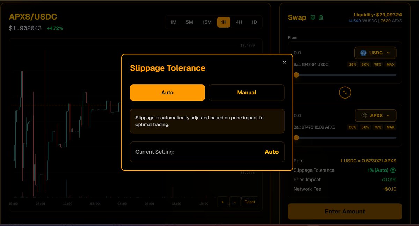Set USDC amount to MAX
The image size is (419, 226).
pyautogui.click(x=391, y=65)
